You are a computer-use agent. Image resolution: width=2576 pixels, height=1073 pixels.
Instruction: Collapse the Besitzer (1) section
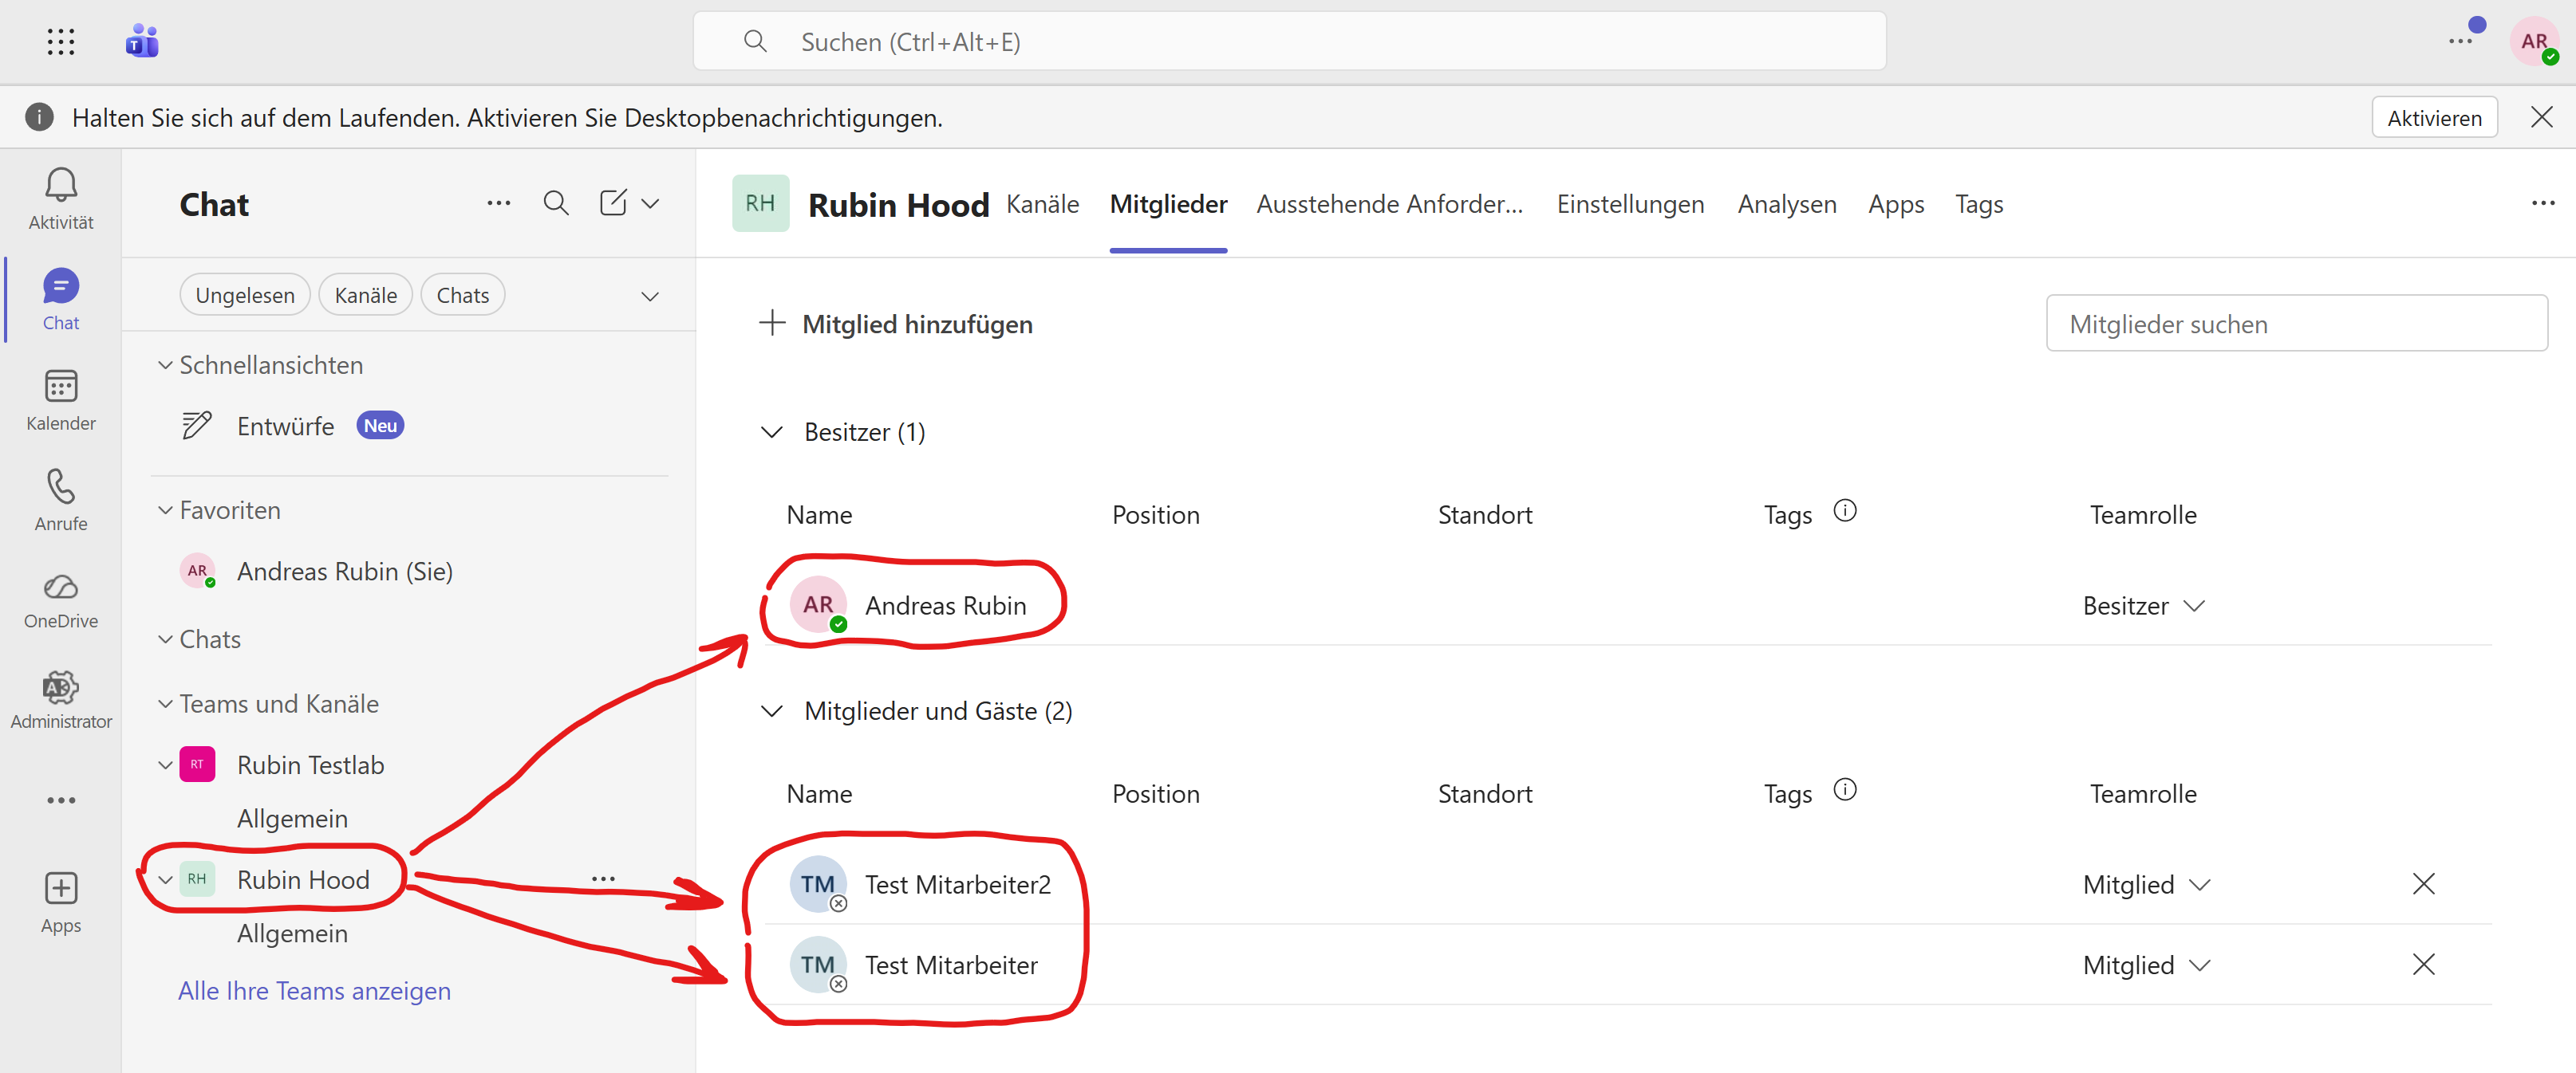771,433
